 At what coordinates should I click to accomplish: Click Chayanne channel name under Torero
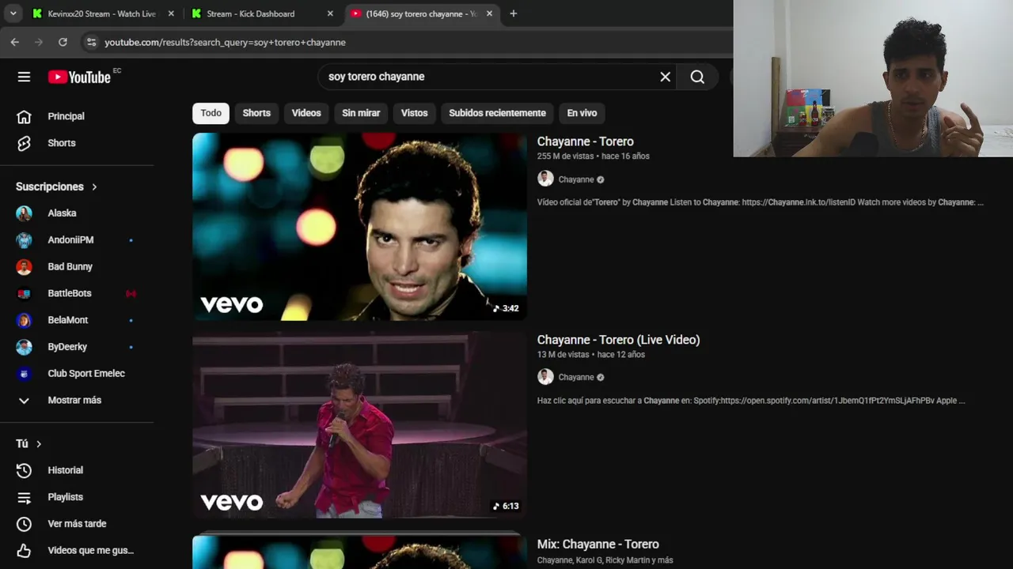576,179
